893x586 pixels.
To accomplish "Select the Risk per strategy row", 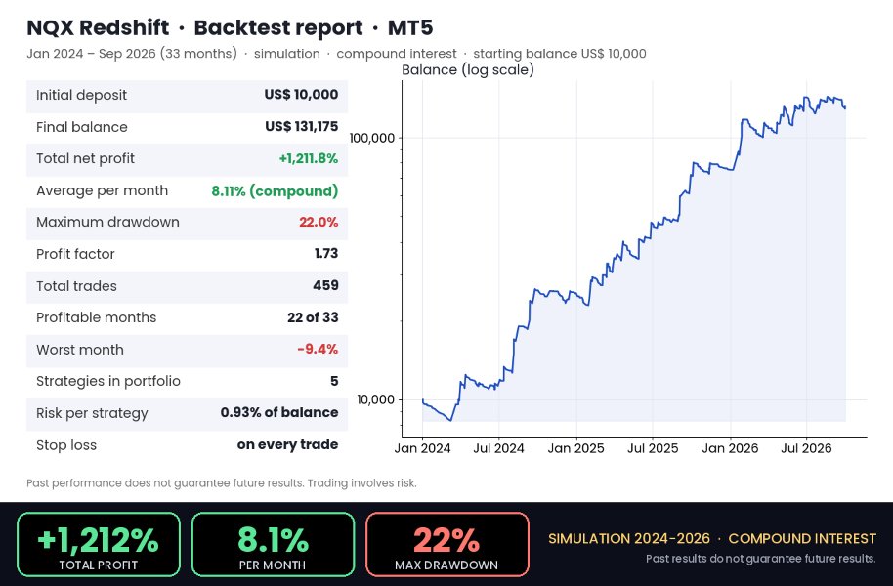I will point(187,413).
